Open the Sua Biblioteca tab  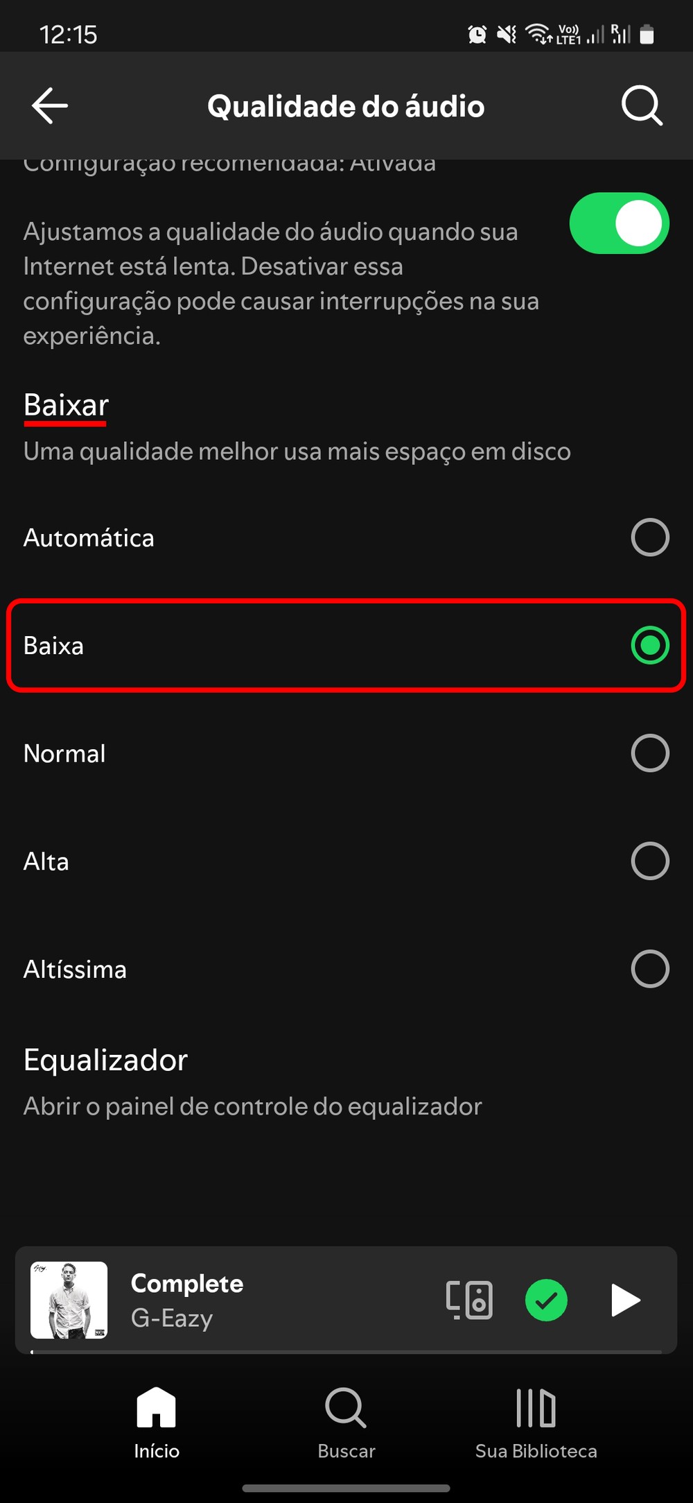[x=536, y=1422]
